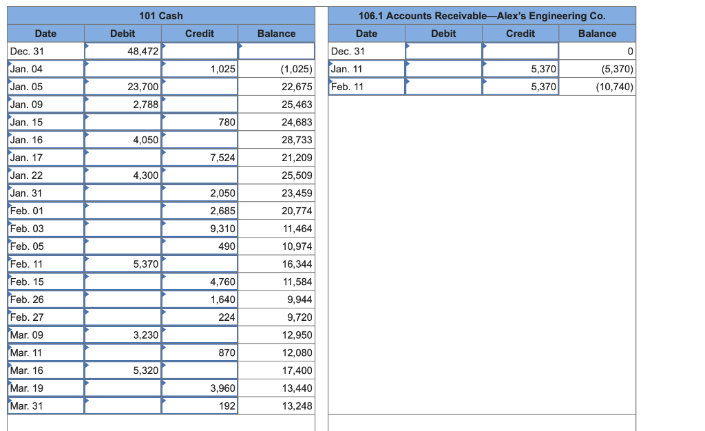Click the Debit column header in Cash ledger
Screen dimensions: 705x431
pyautogui.click(x=123, y=34)
